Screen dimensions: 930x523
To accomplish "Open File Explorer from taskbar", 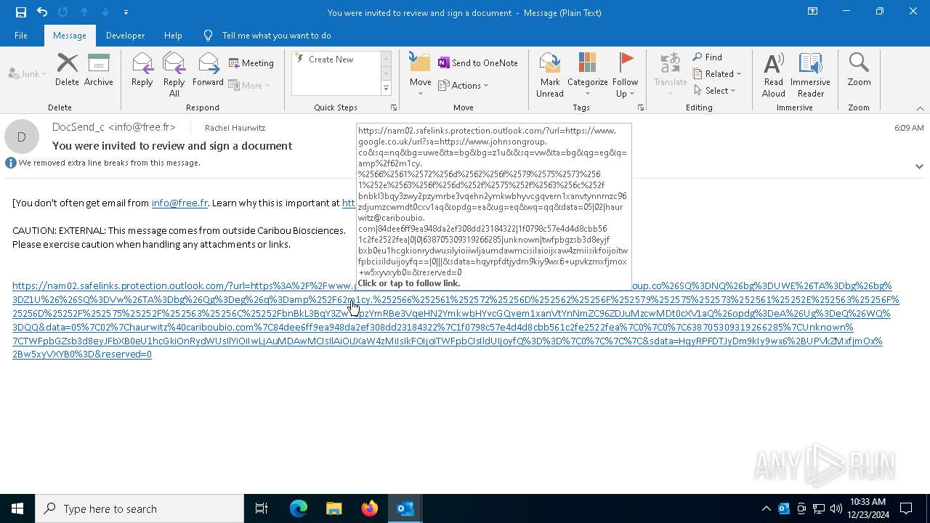I will click(334, 508).
